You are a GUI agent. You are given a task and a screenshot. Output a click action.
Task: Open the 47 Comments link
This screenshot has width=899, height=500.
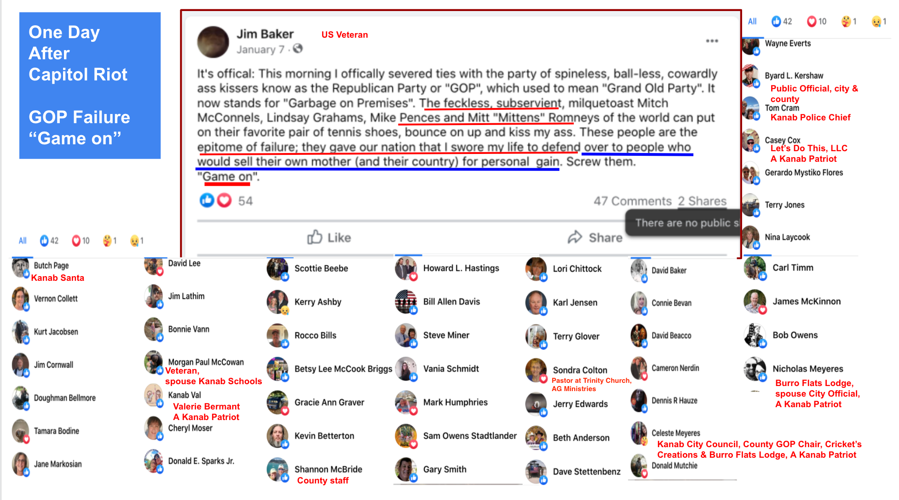click(632, 201)
